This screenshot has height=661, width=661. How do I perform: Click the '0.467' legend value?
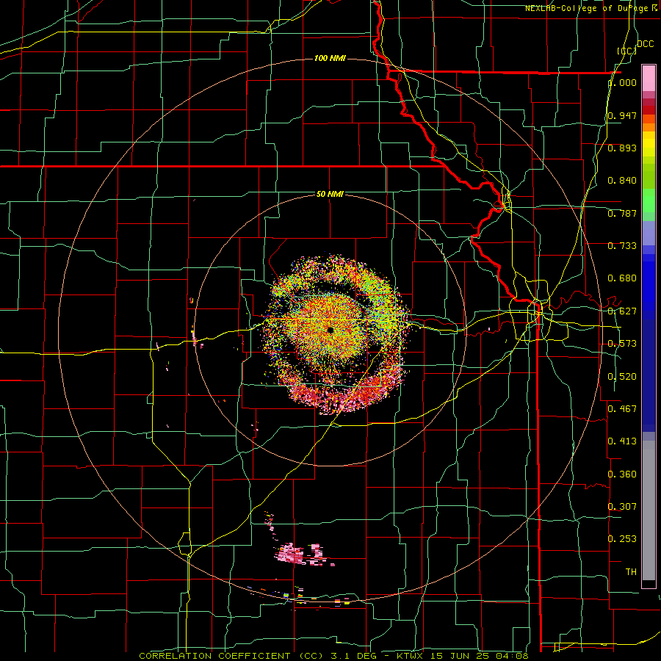(x=622, y=409)
